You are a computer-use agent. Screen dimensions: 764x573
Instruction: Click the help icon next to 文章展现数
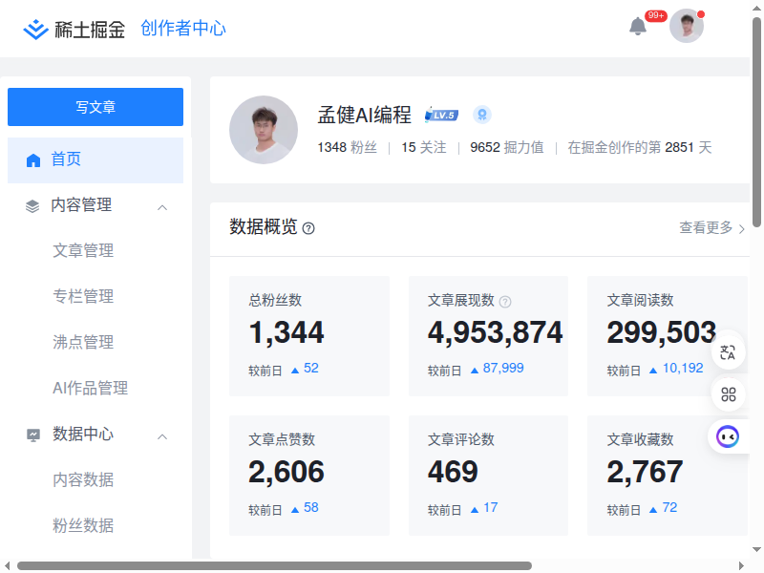pos(505,302)
